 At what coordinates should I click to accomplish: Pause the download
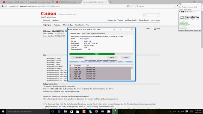click(112, 58)
